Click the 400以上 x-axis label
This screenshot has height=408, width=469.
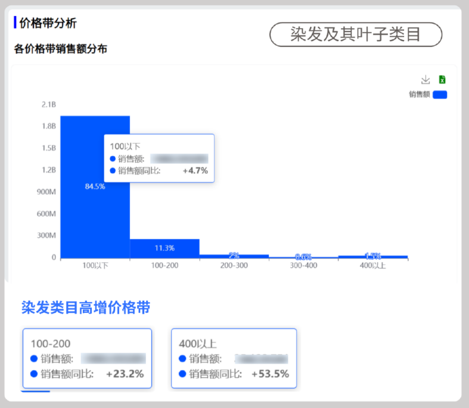tap(372, 266)
